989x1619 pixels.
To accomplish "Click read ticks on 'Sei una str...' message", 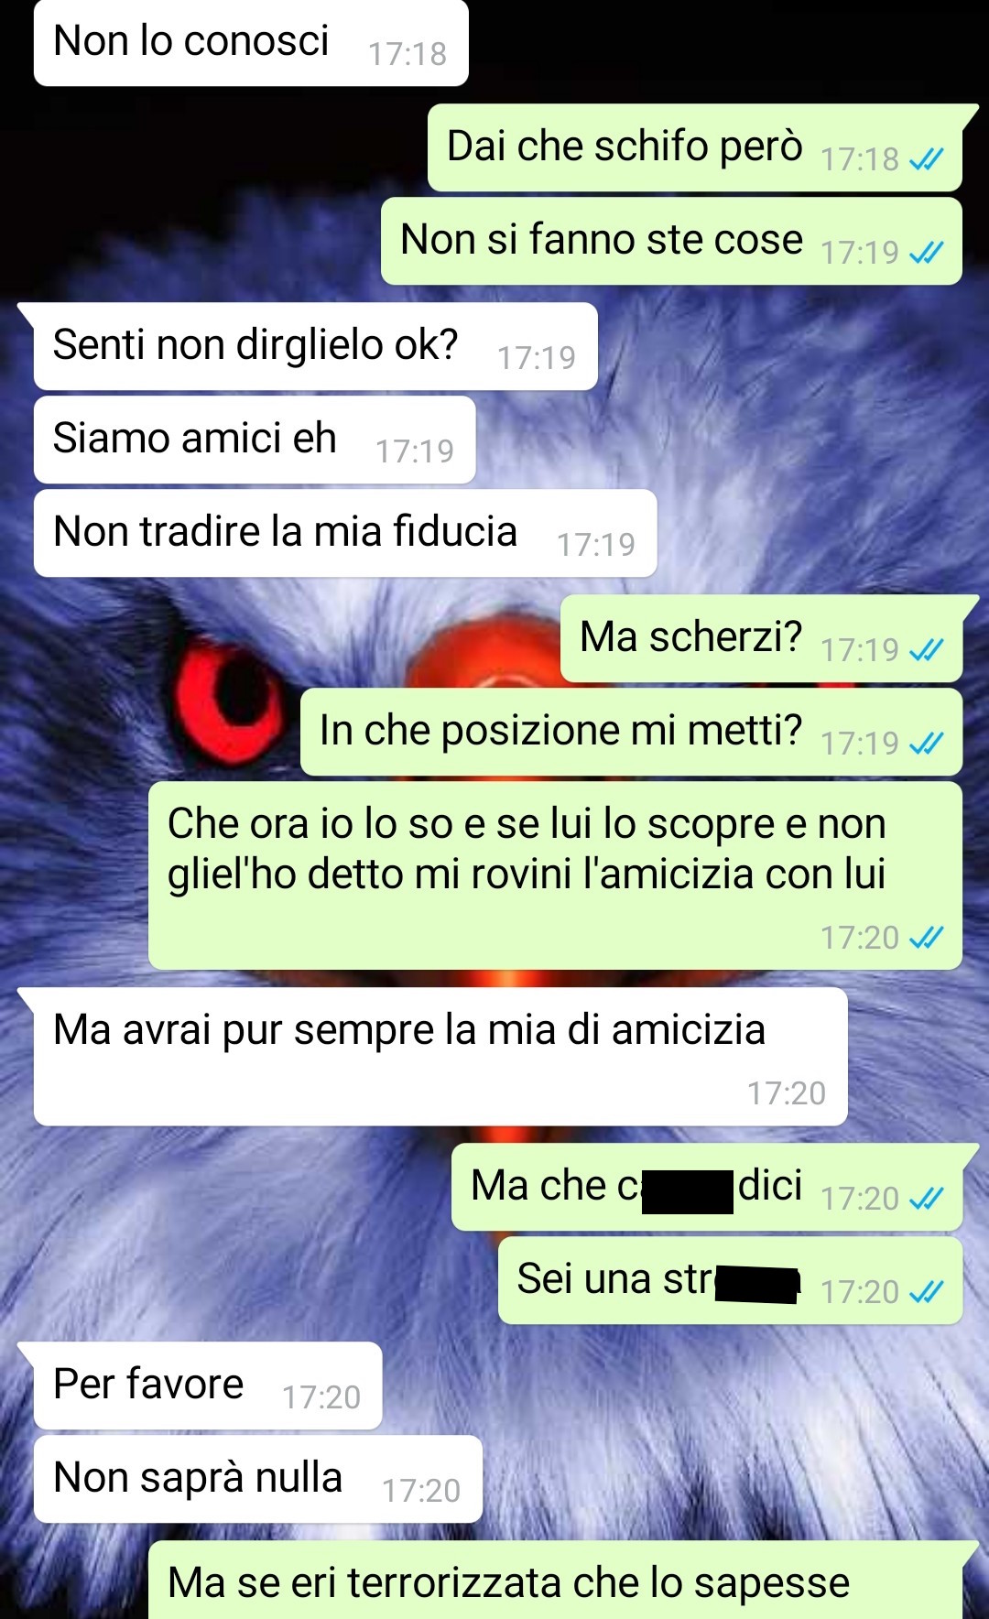I will point(927,1292).
